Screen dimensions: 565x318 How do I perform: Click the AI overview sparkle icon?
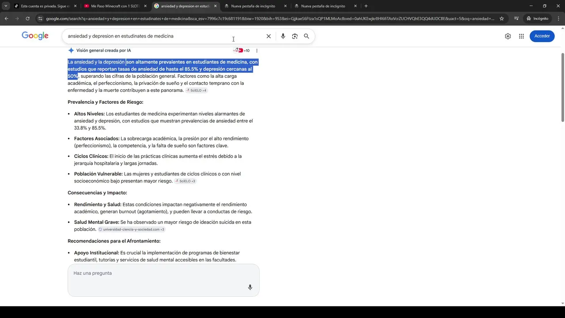(x=71, y=50)
